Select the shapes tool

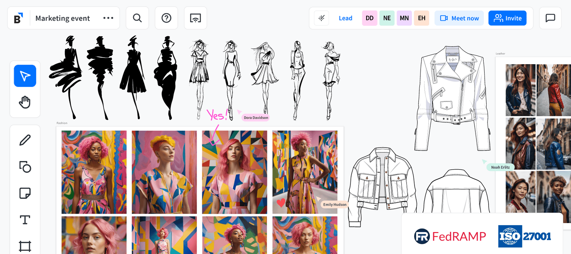coord(25,167)
